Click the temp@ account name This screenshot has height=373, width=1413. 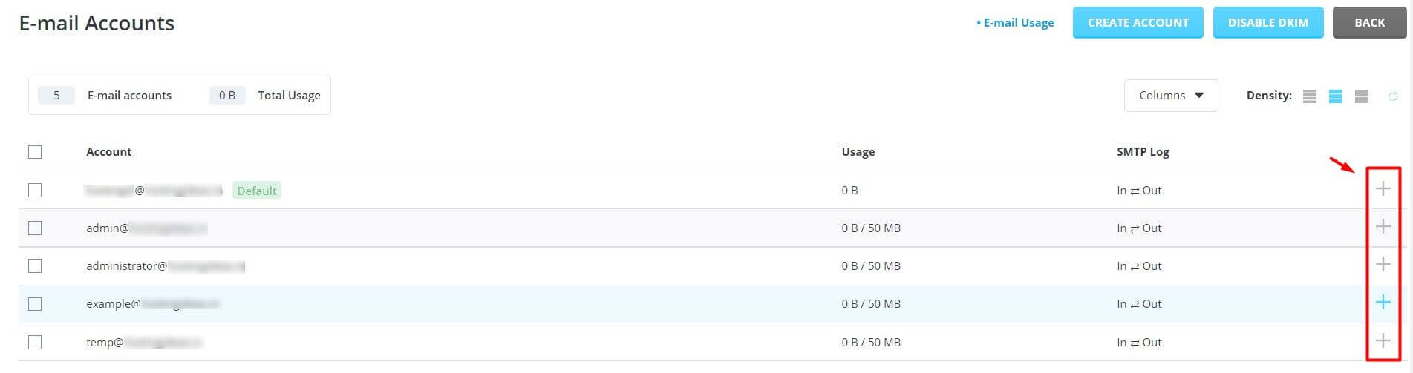pyautogui.click(x=144, y=343)
